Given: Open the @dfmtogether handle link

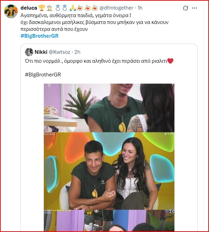Looking at the screenshot, I should [x=116, y=8].
